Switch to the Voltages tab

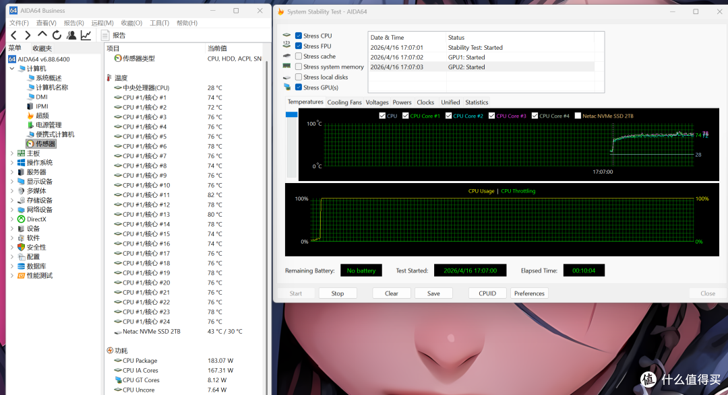tap(377, 102)
